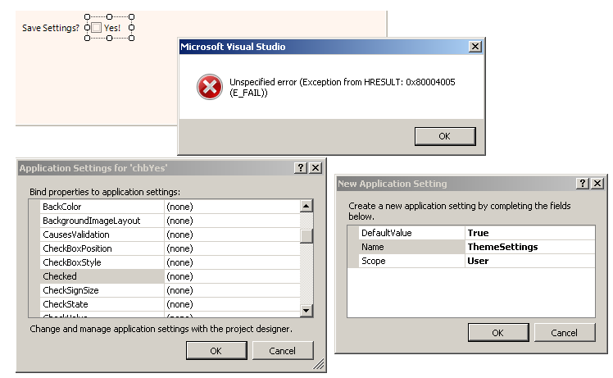Change the Scope value showing User
The height and width of the screenshot is (378, 613).
pyautogui.click(x=530, y=261)
